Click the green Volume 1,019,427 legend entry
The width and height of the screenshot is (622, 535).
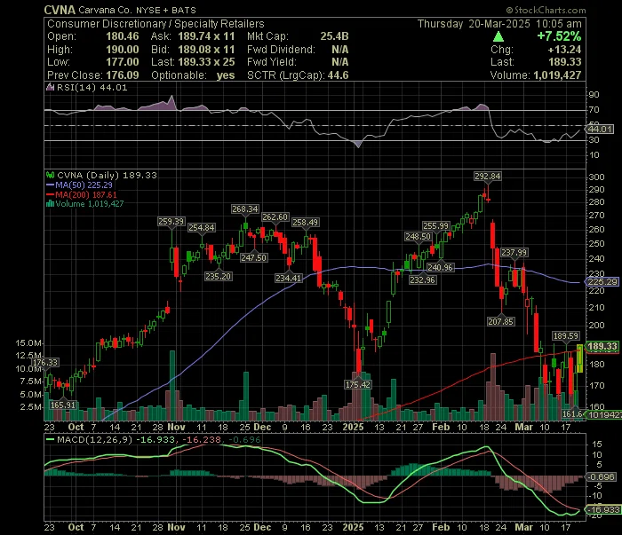tap(90, 204)
